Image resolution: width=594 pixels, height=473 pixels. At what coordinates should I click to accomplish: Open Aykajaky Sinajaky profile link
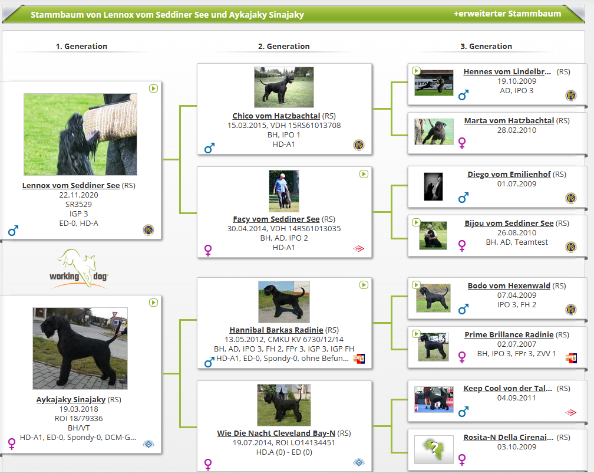click(x=71, y=399)
